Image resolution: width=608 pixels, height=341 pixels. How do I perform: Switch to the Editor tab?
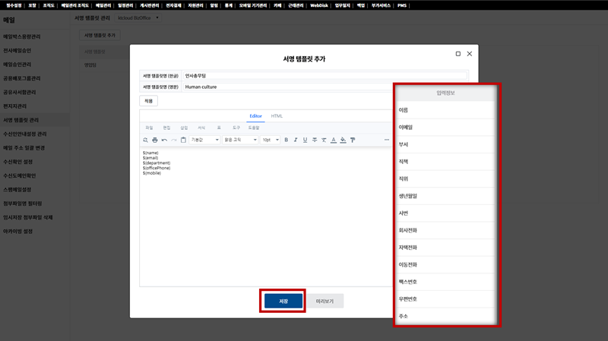click(255, 116)
